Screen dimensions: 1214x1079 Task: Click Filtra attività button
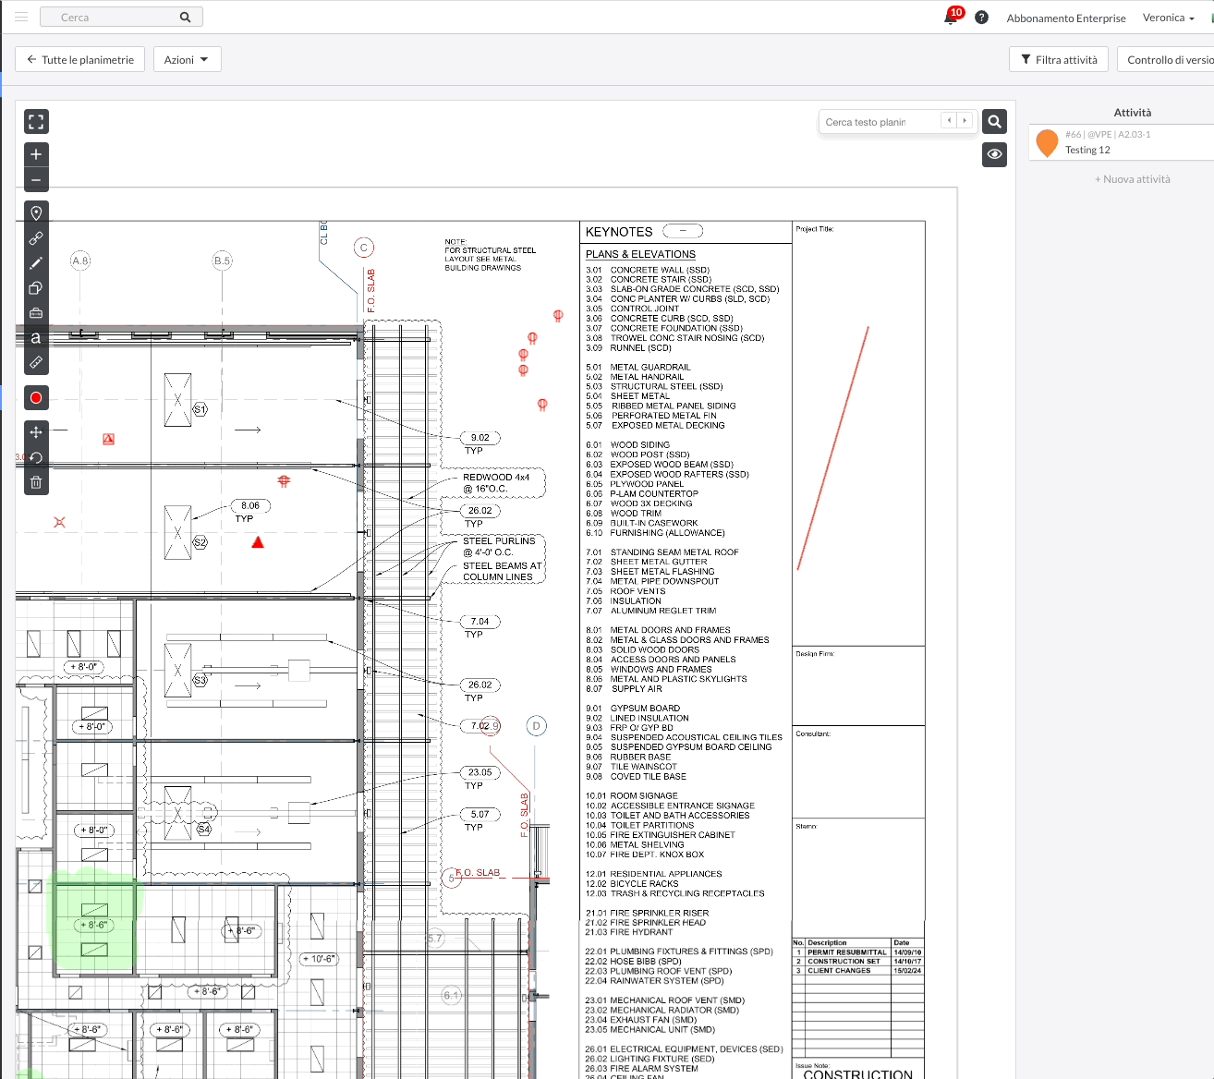pos(1059,60)
